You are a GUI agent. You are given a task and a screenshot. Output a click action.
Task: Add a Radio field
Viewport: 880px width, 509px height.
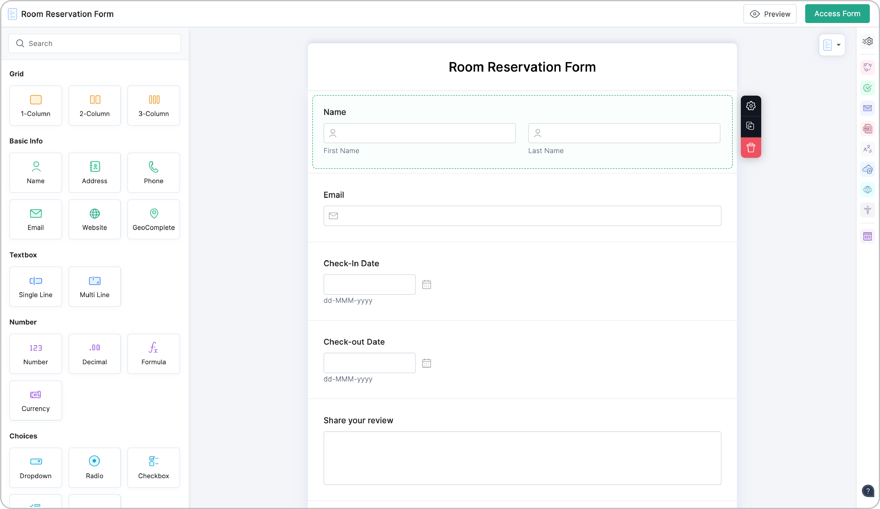click(95, 467)
